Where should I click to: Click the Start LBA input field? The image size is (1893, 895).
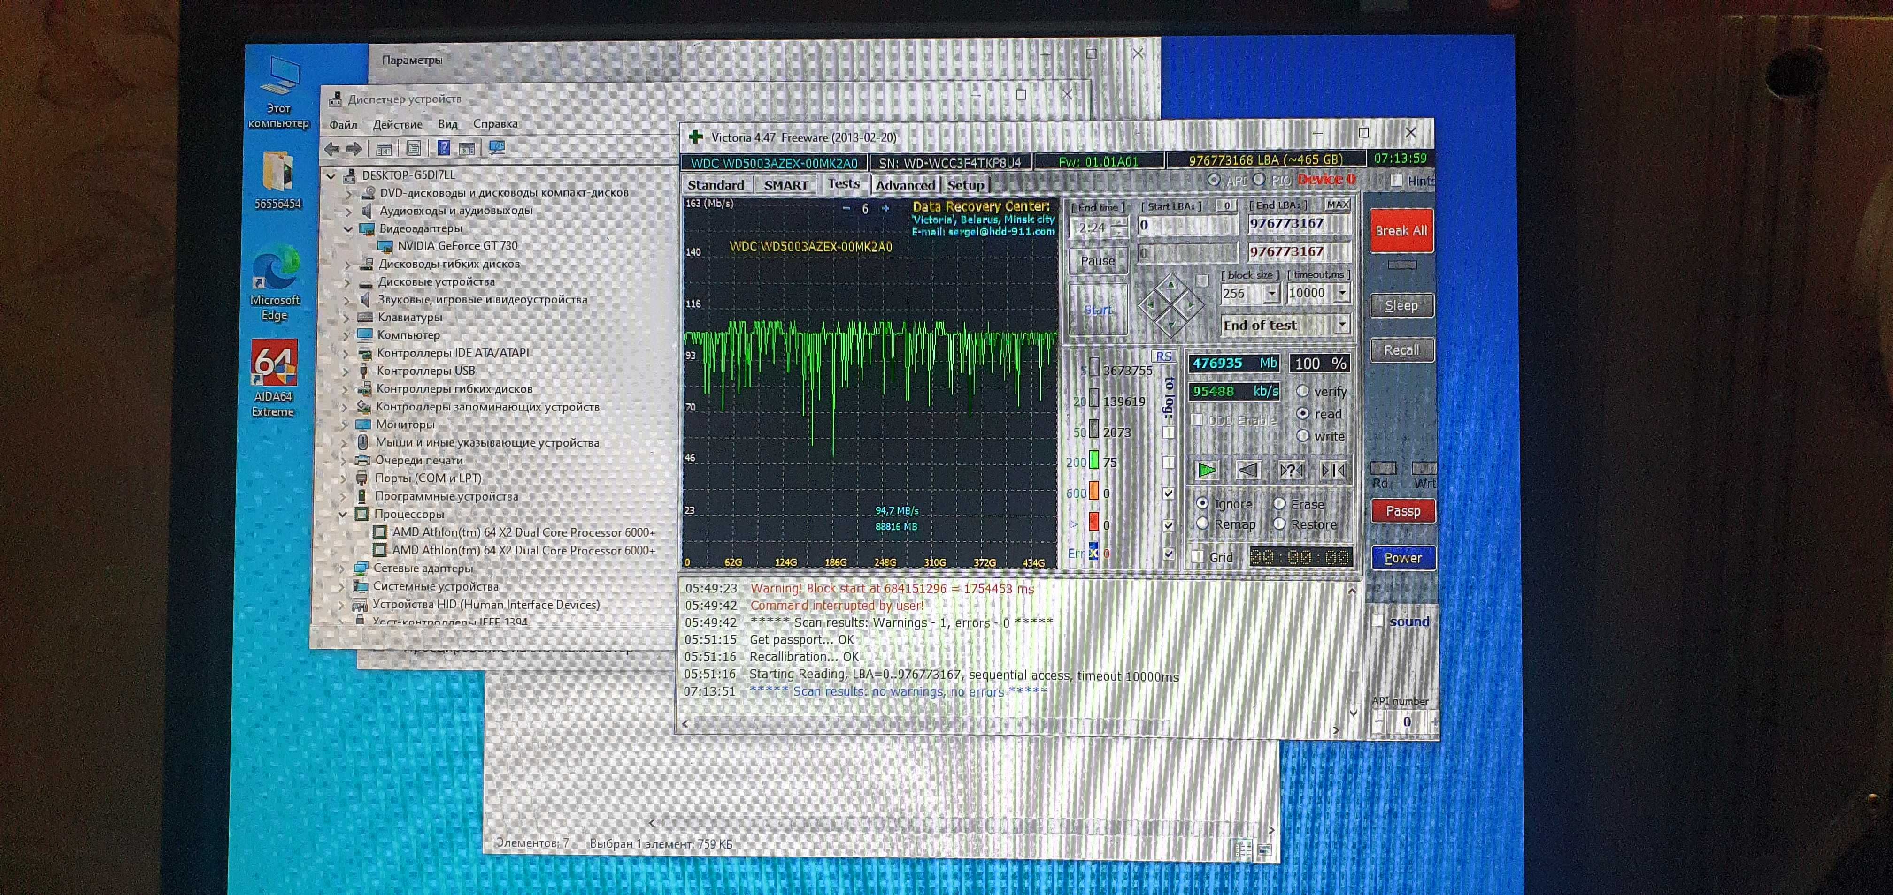(x=1187, y=226)
